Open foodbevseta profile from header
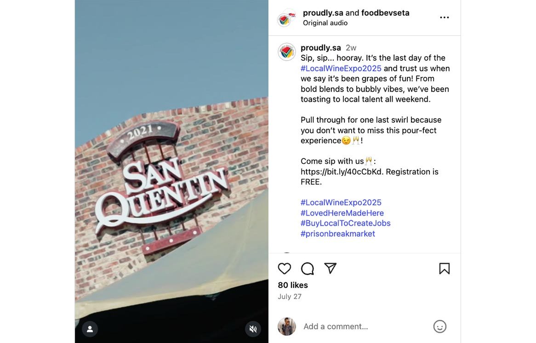536x343 pixels. pyautogui.click(x=385, y=13)
